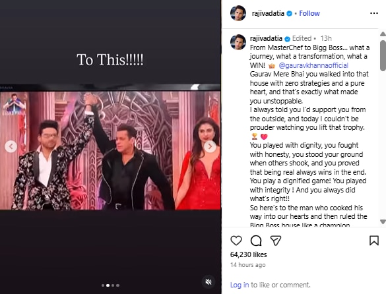View 64,230 likes list
The width and height of the screenshot is (386, 294).
point(248,254)
